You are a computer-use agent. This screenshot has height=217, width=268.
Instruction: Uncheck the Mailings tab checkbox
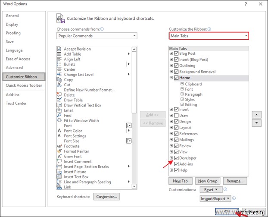click(176, 140)
